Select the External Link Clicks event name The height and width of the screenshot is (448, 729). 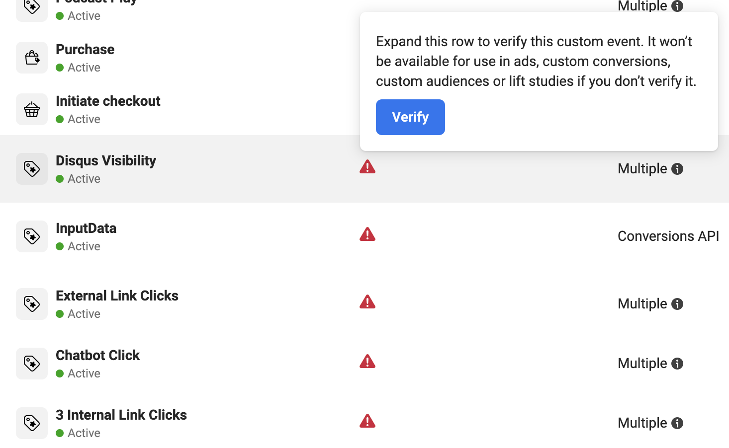click(117, 296)
